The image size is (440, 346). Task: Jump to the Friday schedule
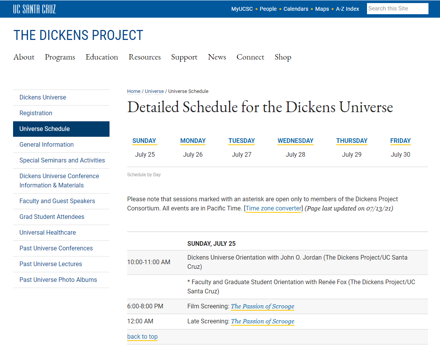point(400,141)
